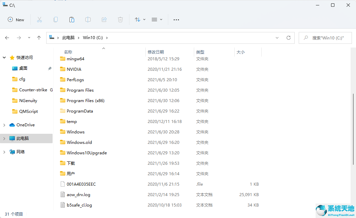Select 桌面 in quick access

click(23, 68)
